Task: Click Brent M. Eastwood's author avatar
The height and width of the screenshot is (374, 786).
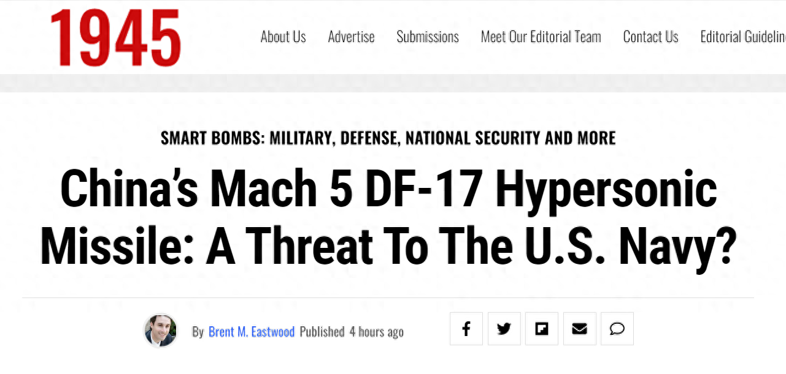Action: point(161,331)
